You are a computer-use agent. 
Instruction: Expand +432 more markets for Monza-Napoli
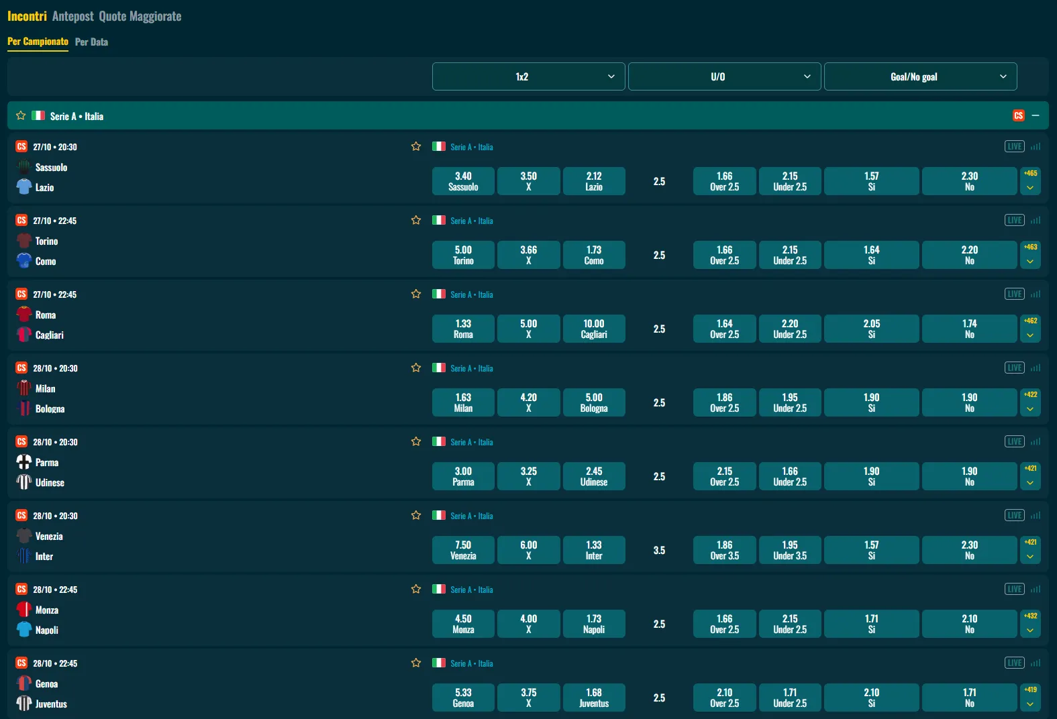[1030, 624]
